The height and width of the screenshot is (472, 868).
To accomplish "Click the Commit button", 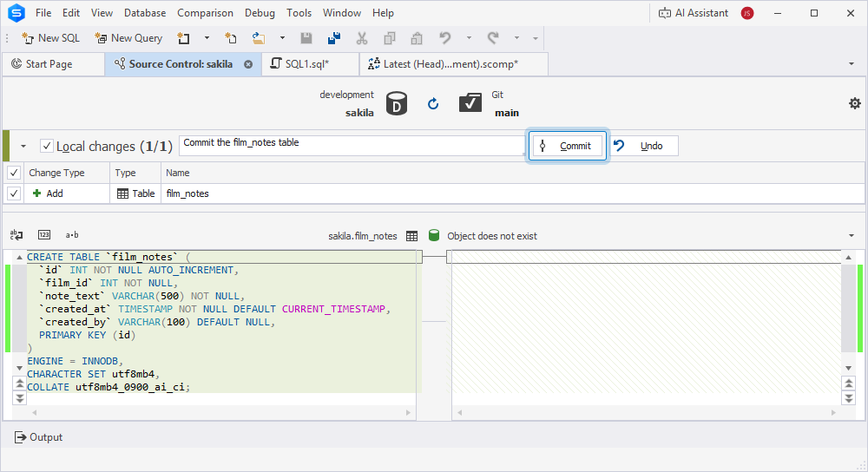I will [568, 146].
